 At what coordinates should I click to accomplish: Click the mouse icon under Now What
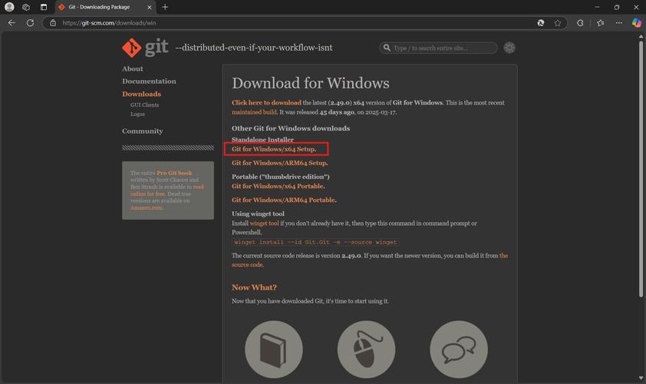[366, 349]
